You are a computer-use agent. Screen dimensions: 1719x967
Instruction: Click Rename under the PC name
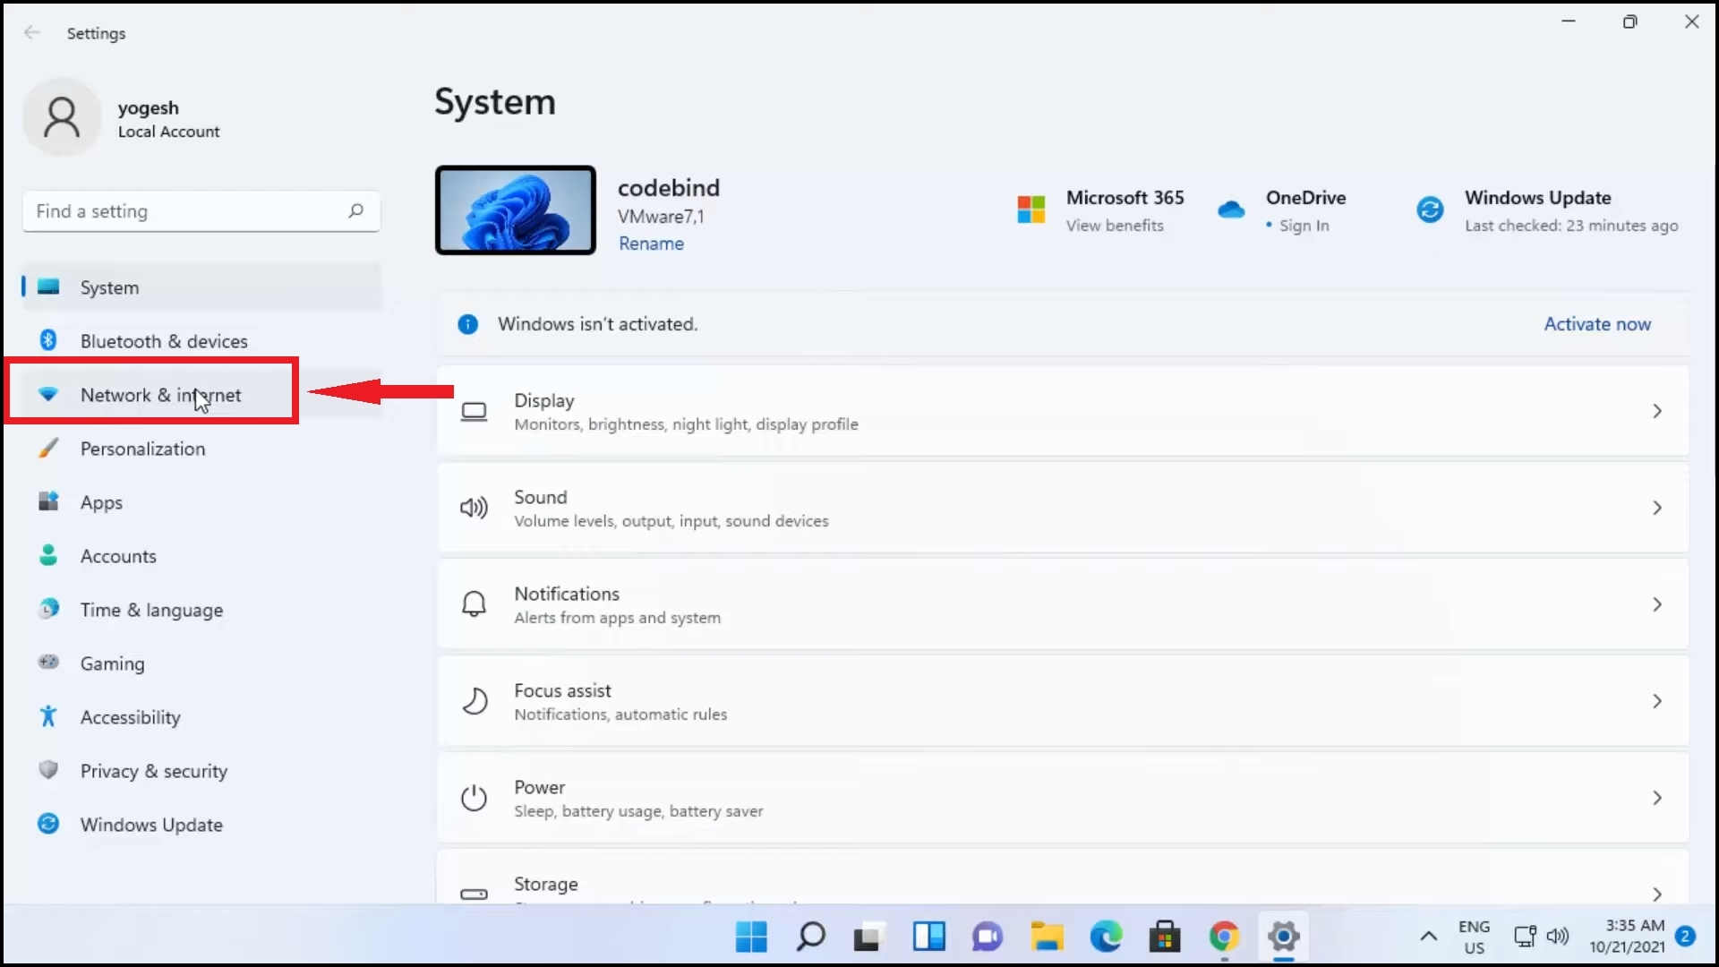(651, 244)
